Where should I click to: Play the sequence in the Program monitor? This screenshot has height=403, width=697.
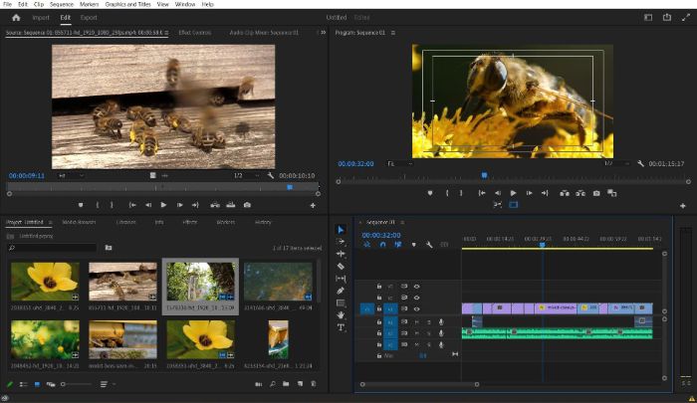[x=513, y=193]
